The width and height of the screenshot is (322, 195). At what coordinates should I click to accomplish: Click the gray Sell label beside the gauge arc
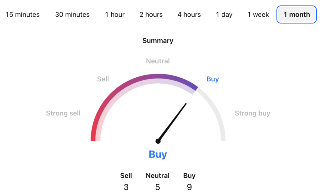[103, 79]
